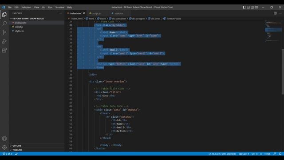This screenshot has width=284, height=160.
Task: Split the editor to the right
Action: (x=275, y=13)
